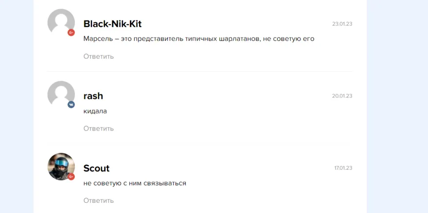This screenshot has height=213, width=428.
Task: Open Scout's helmet profile photo
Action: pos(61,166)
